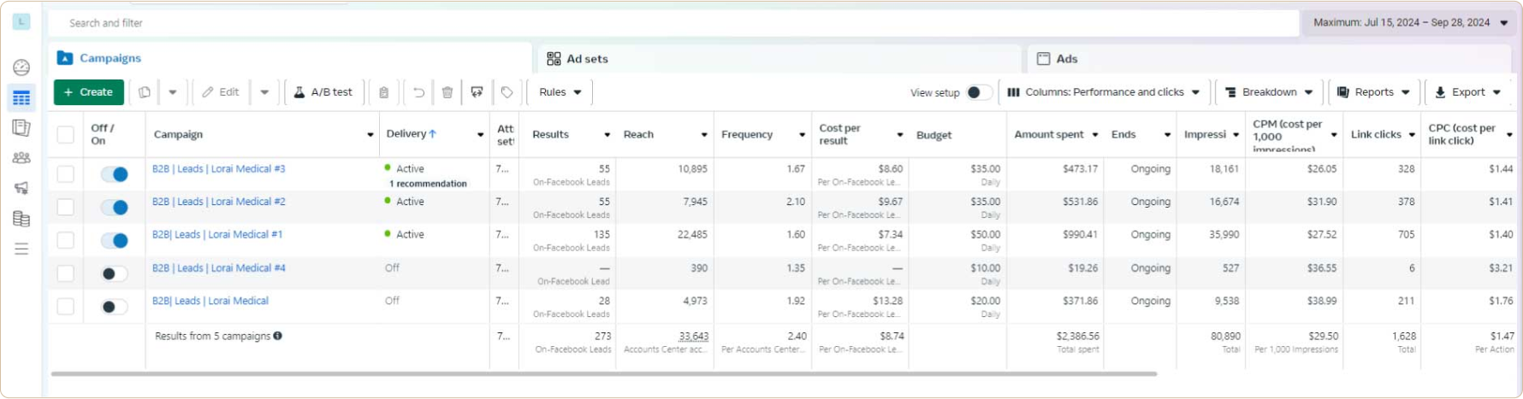The height and width of the screenshot is (399, 1523).
Task: Expand the duplicate options dropdown arrow
Action: point(173,92)
